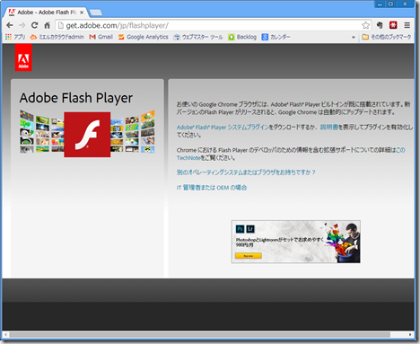The image size is (420, 344).
Task: Open the Google Analytics bookmark
Action: tap(144, 37)
